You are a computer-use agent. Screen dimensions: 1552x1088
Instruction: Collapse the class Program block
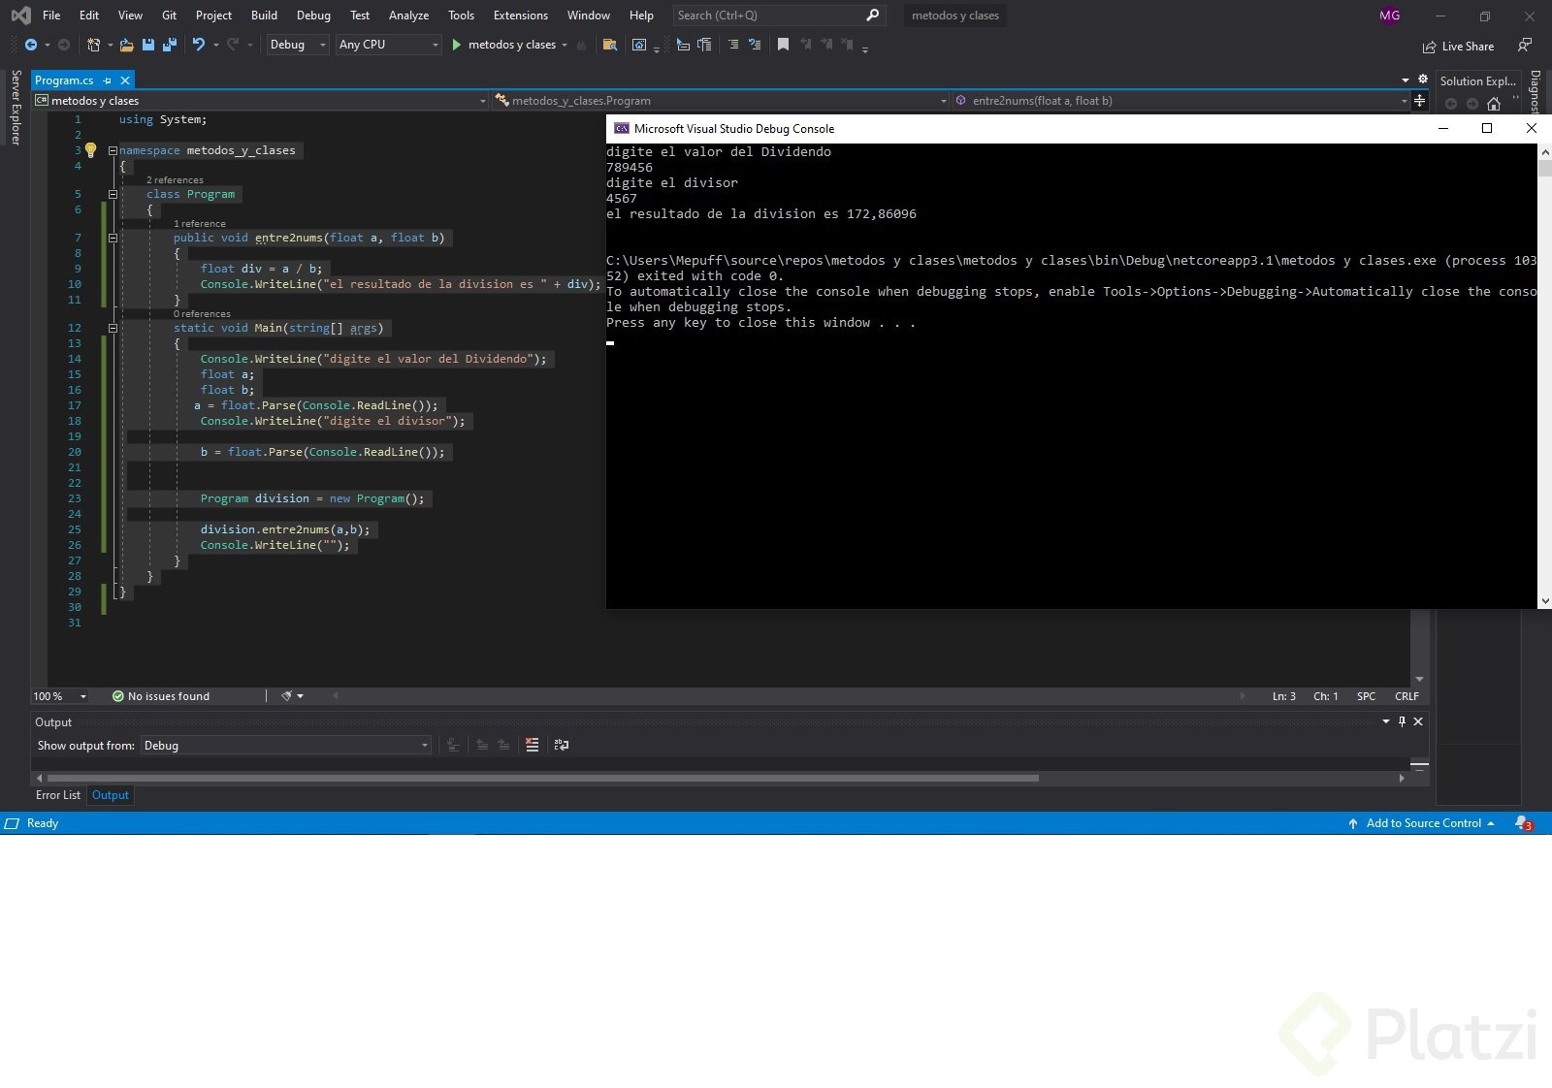[113, 194]
